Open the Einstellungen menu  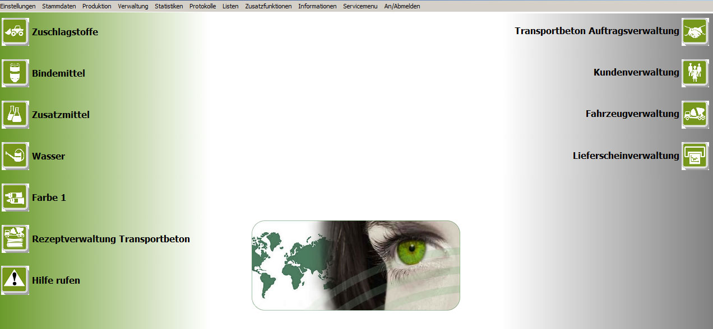click(x=18, y=6)
